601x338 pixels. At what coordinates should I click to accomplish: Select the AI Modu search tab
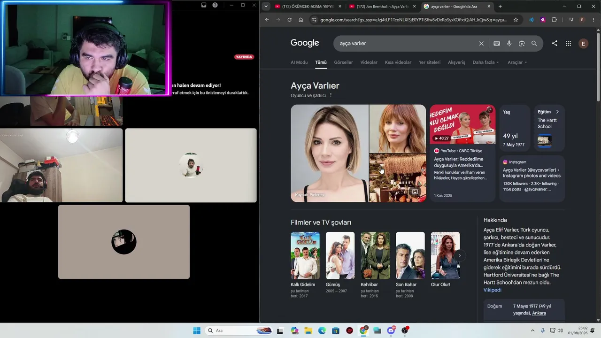pos(299,62)
